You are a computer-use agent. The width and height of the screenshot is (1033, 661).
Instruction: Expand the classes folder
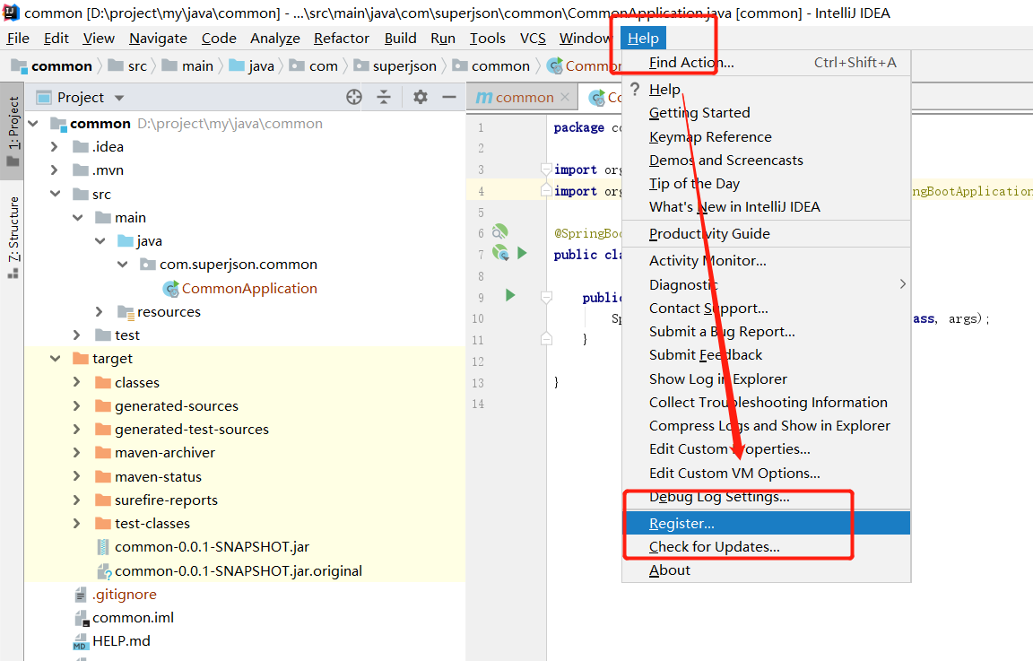pos(77,382)
